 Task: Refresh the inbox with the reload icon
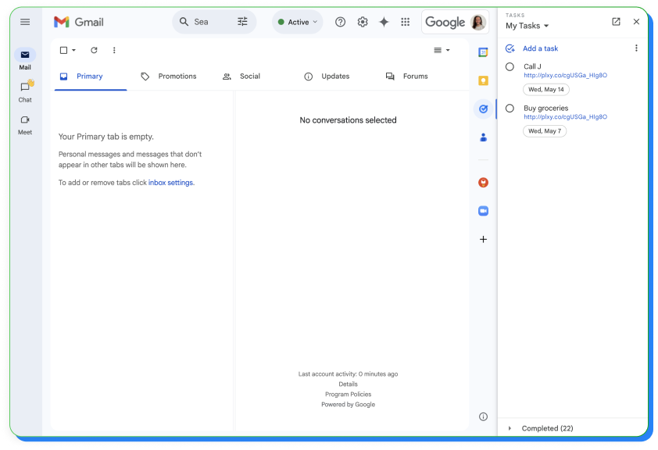[94, 49]
